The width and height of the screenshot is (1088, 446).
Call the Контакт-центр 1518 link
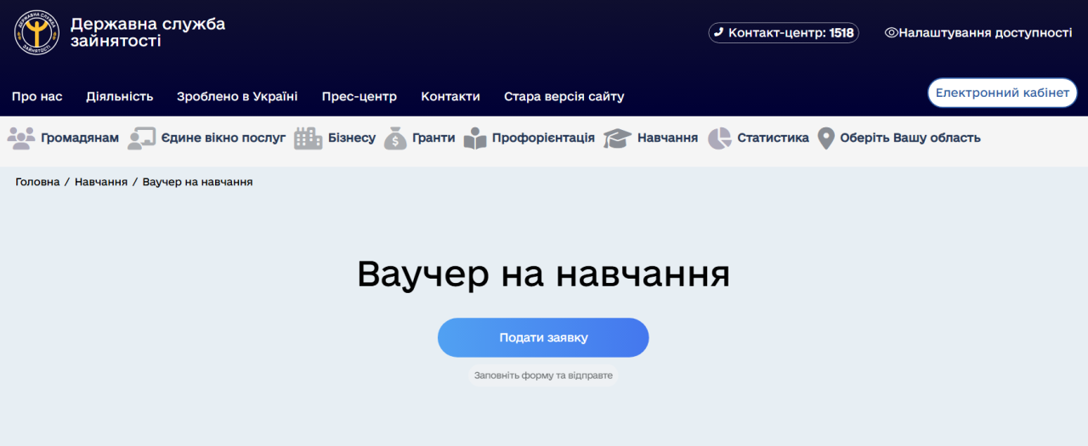coord(784,33)
